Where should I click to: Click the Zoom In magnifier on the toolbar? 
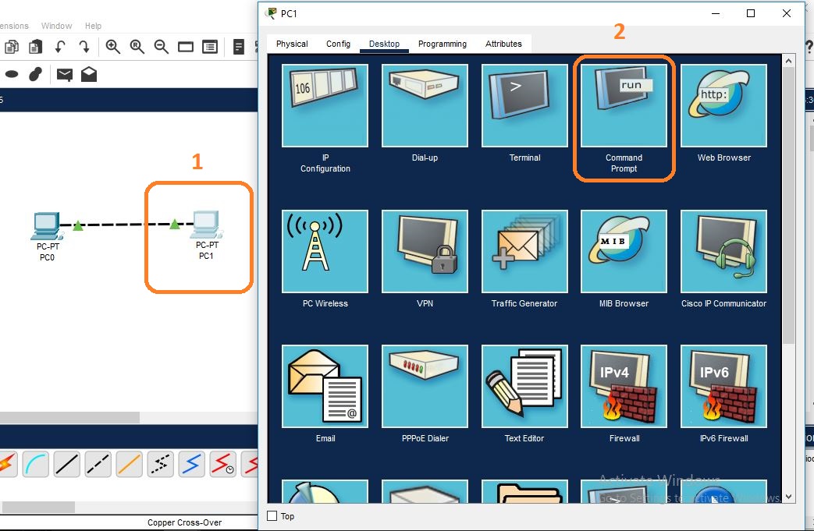pyautogui.click(x=113, y=47)
